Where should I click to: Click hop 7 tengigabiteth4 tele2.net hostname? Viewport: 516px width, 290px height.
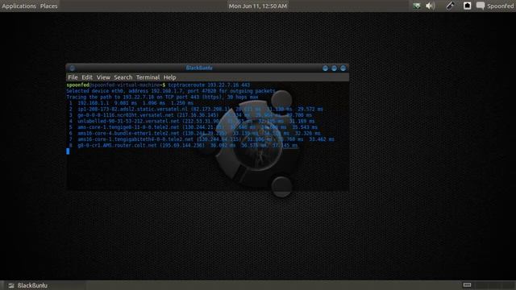point(135,139)
